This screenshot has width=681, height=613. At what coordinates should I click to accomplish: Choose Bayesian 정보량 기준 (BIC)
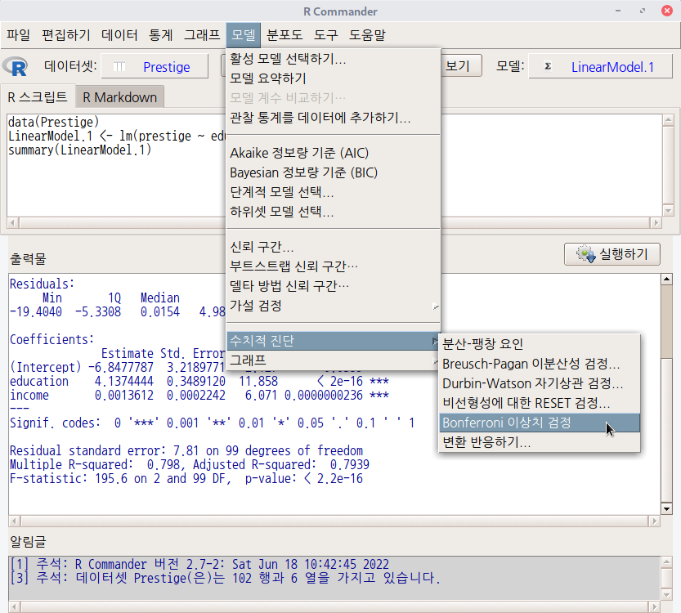[x=333, y=172]
